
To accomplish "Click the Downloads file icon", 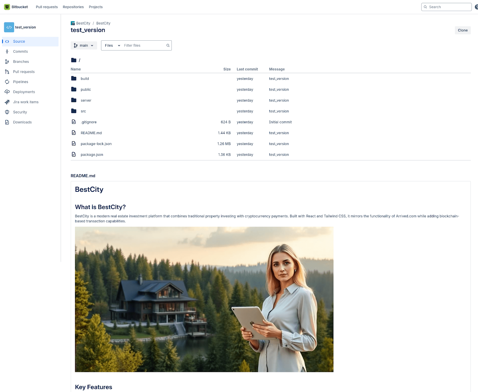I will 7,122.
